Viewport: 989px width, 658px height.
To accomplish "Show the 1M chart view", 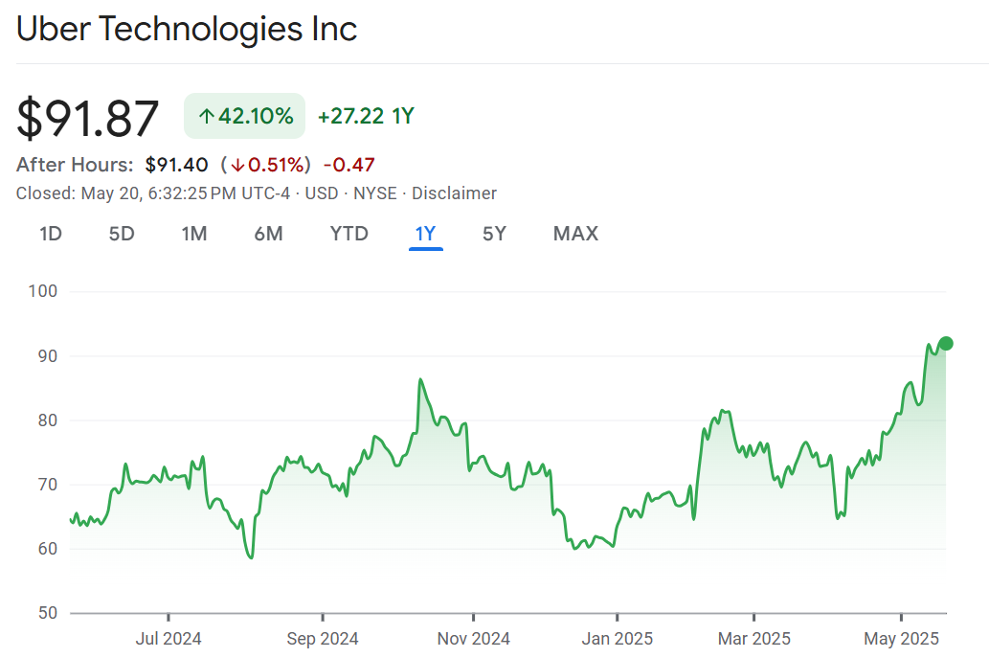I will [x=194, y=234].
